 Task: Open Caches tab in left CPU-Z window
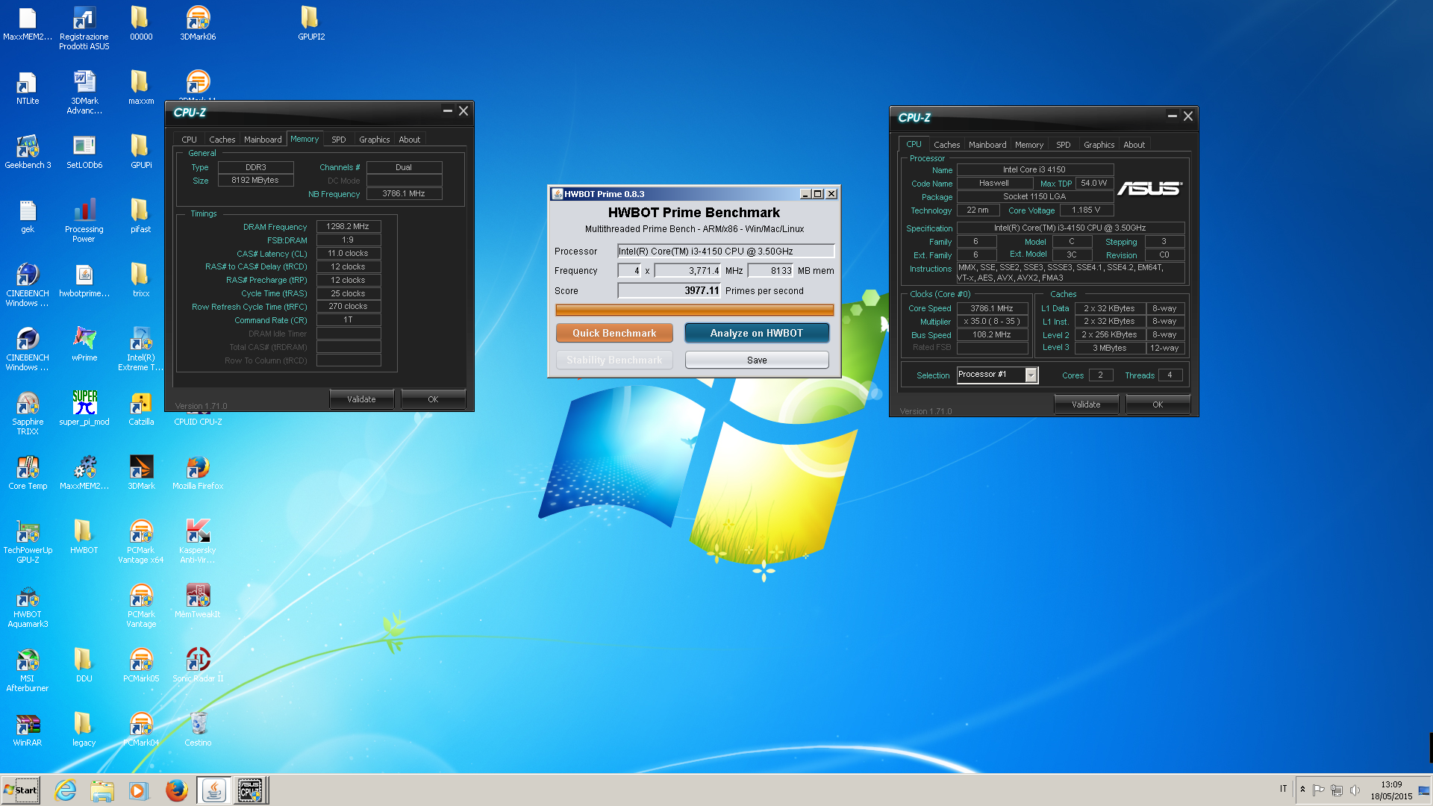tap(222, 140)
